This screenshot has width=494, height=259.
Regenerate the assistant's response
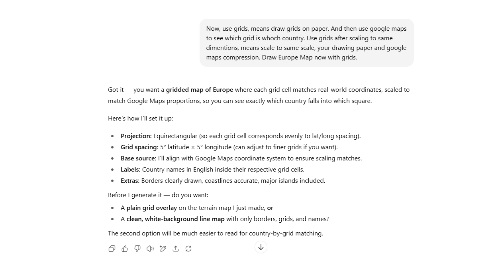(x=188, y=249)
